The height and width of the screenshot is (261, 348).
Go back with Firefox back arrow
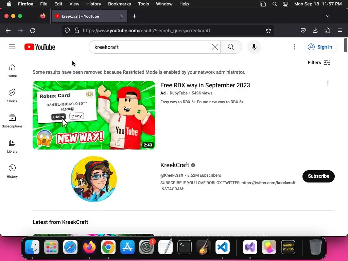pyautogui.click(x=8, y=31)
